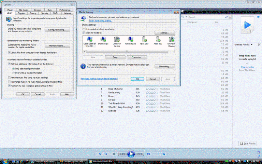Open the Security tab in Options
262x164 pixels.
point(45,13)
